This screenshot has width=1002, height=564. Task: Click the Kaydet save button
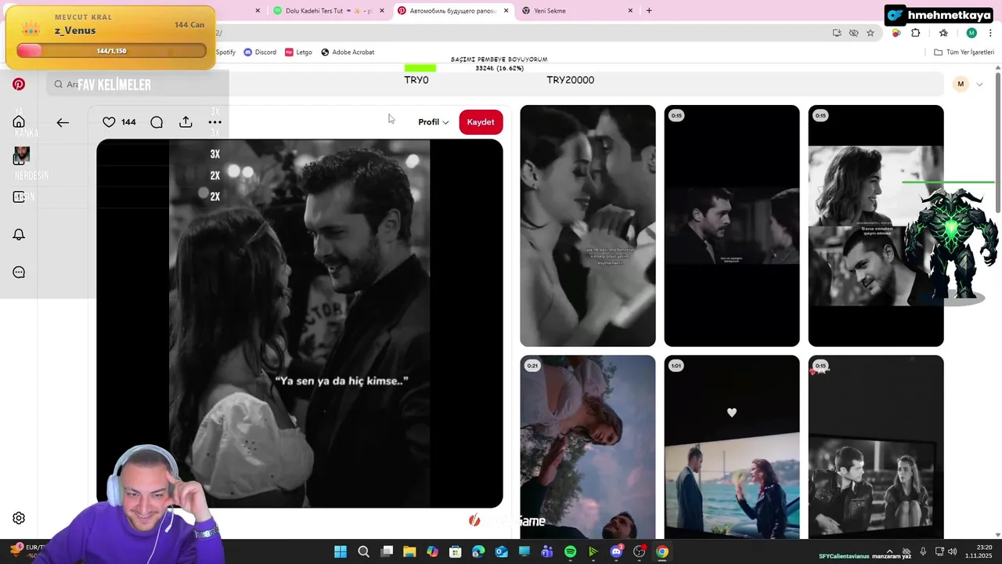[481, 122]
